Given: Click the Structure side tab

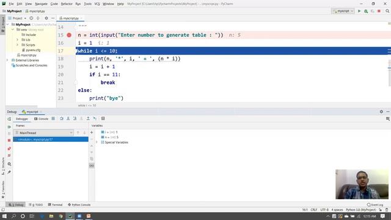Looking at the screenshot, I should pyautogui.click(x=2, y=166).
